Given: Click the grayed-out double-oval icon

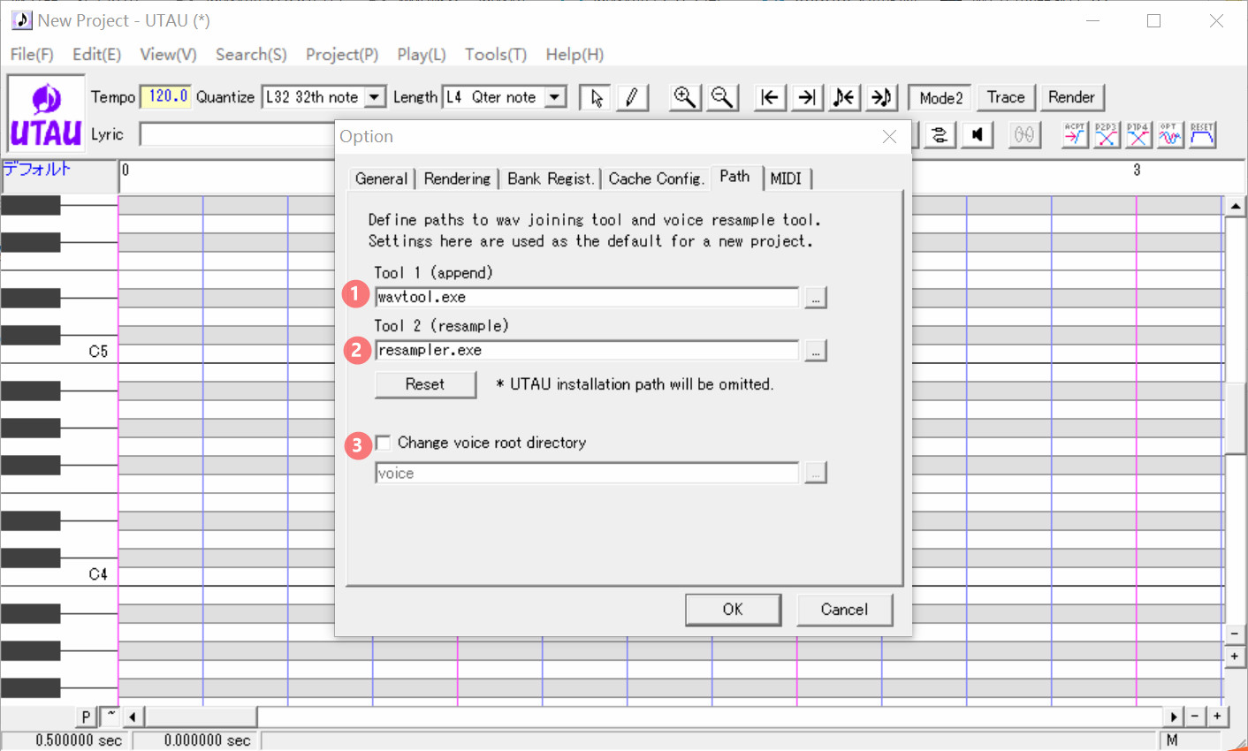Looking at the screenshot, I should tap(1024, 134).
